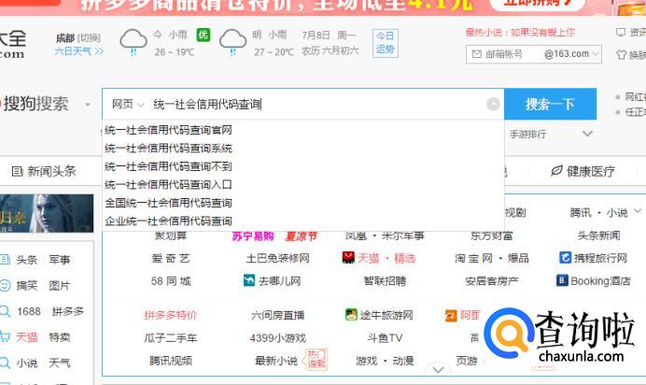This screenshot has height=385, width=646.
Task: Click the 换肤 shirt icon
Action: coord(622,54)
